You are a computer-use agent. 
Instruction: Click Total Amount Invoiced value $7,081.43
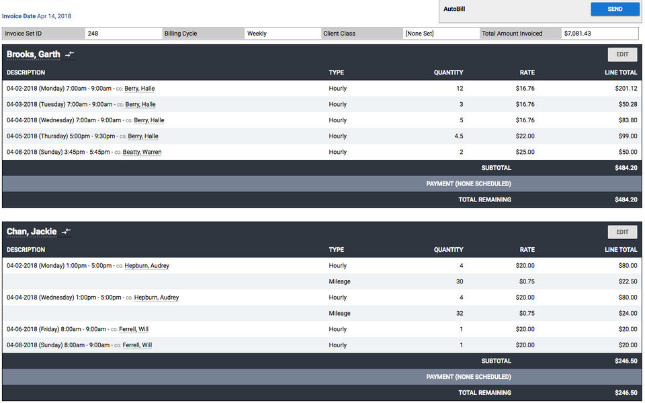(578, 34)
